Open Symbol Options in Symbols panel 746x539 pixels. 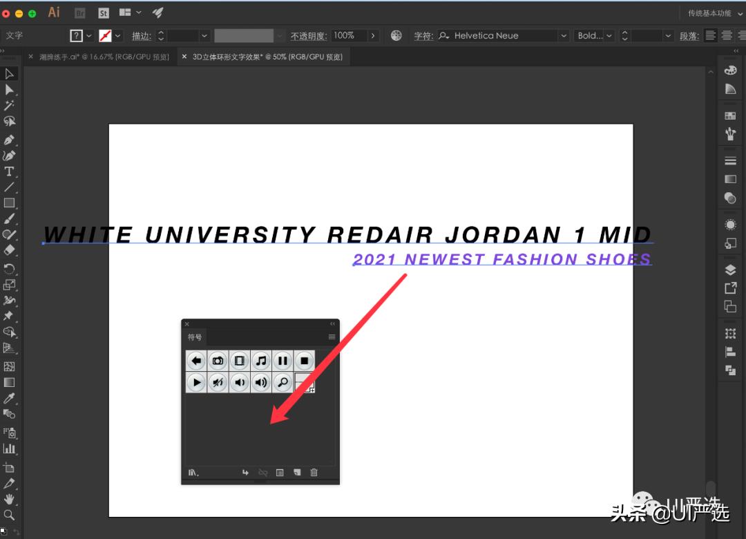coord(280,473)
